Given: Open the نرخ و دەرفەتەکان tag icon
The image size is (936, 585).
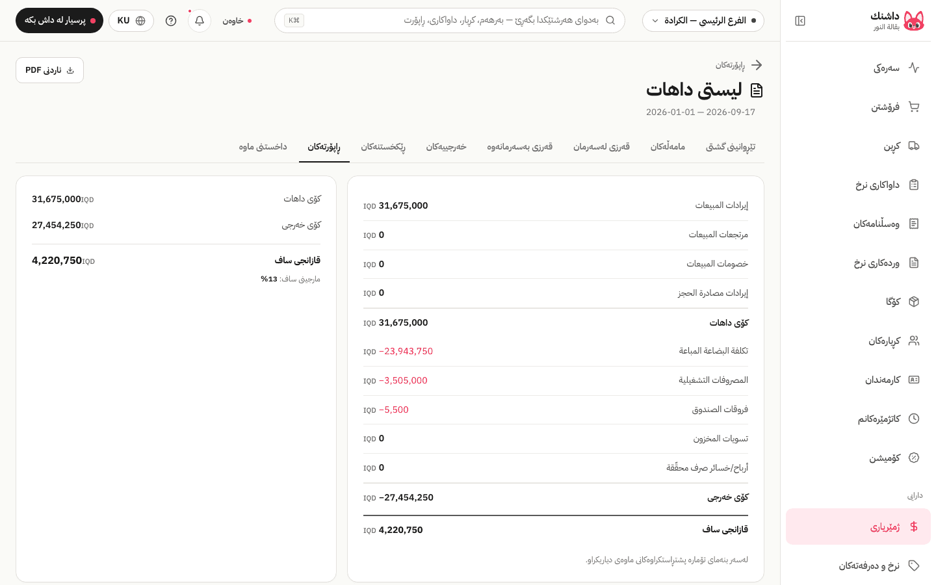Looking at the screenshot, I should pos(914,565).
